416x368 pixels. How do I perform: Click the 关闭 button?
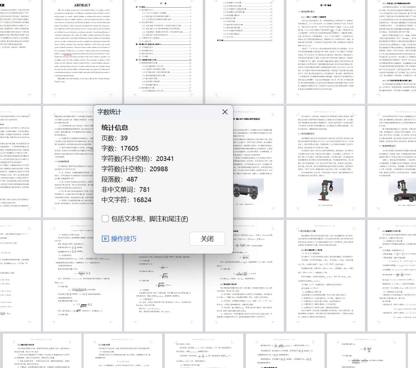(207, 239)
